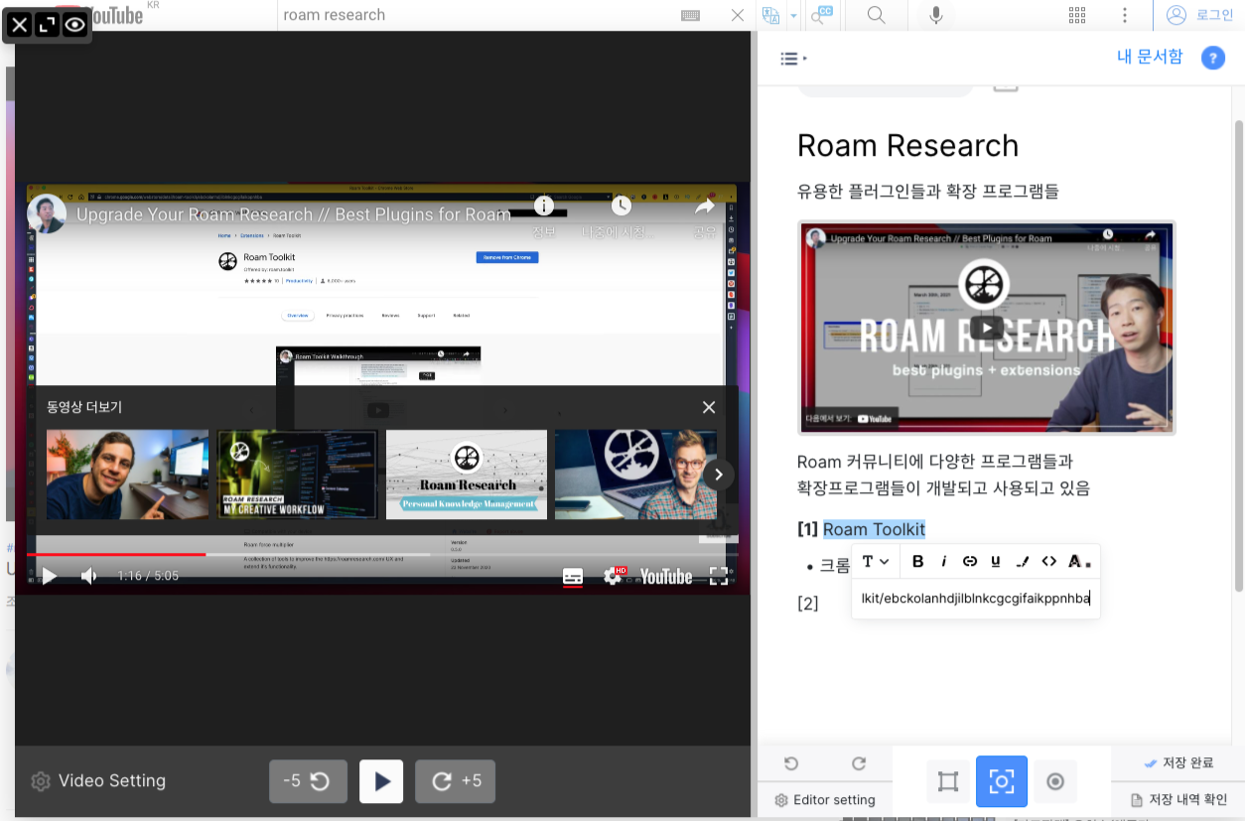Image resolution: width=1245 pixels, height=821 pixels.
Task: Open the fourth suggested video with glasses man
Action: click(635, 475)
